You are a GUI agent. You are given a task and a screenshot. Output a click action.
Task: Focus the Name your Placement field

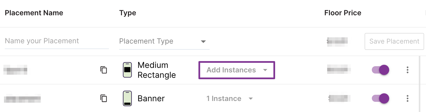(57, 41)
